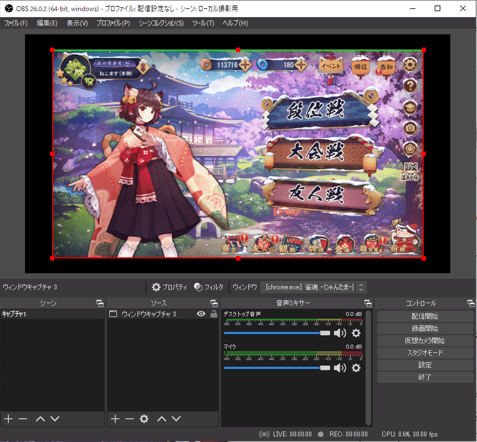Toggle visibility eye of ウィンドウキャプチャ 3
The image size is (477, 442).
point(201,314)
